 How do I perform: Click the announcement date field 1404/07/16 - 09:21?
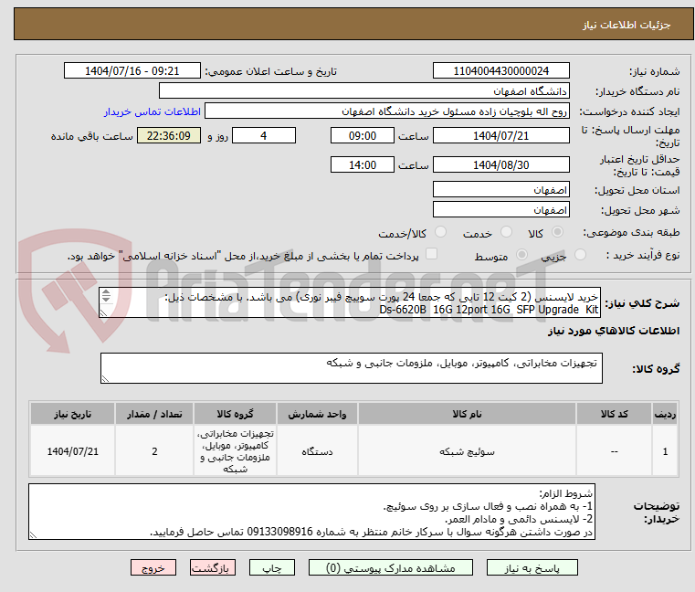(132, 71)
